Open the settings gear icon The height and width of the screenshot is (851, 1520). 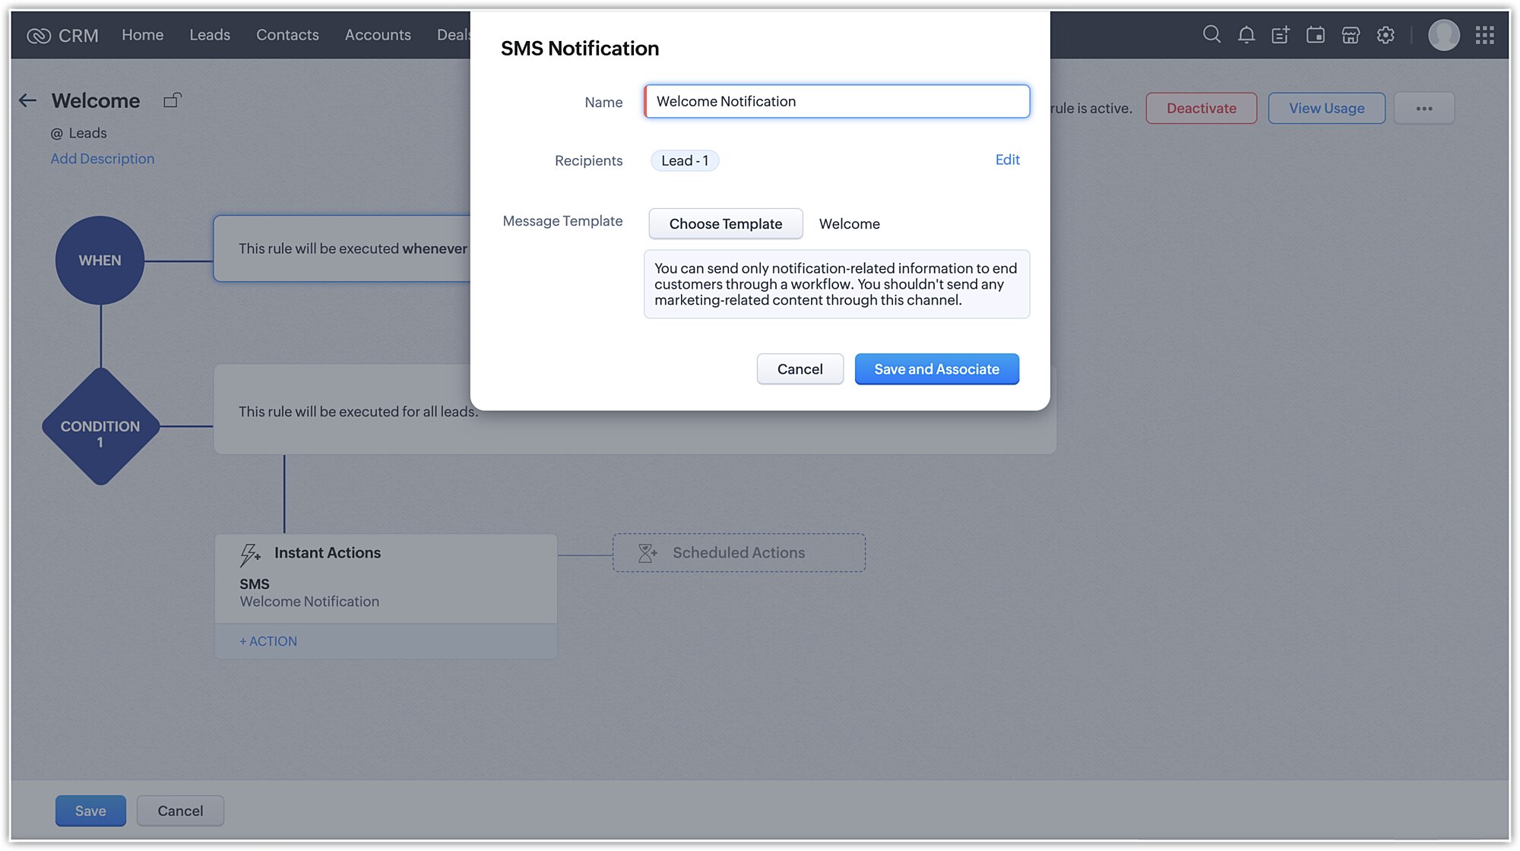tap(1385, 35)
